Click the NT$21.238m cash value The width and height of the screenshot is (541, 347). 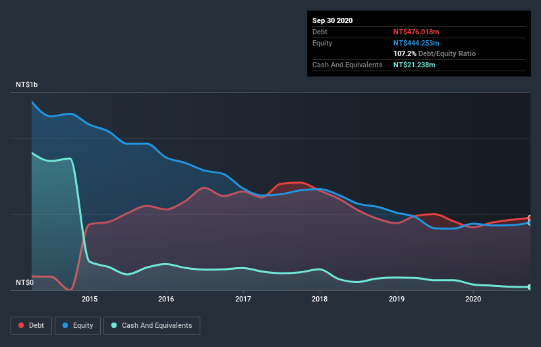pyautogui.click(x=414, y=65)
